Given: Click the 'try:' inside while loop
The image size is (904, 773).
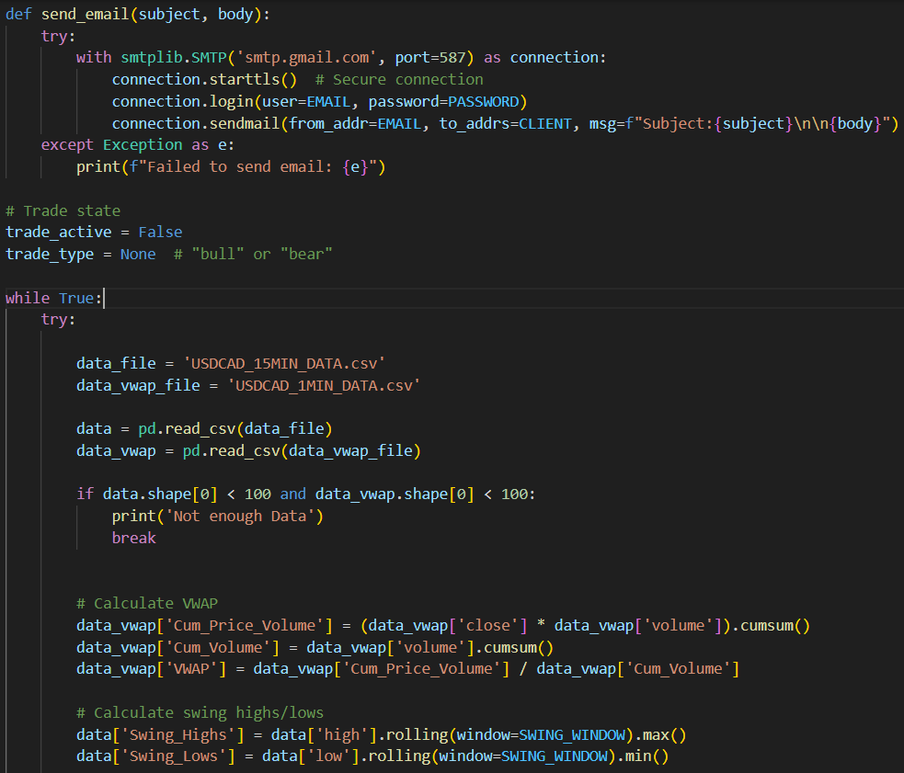Looking at the screenshot, I should coord(58,319).
